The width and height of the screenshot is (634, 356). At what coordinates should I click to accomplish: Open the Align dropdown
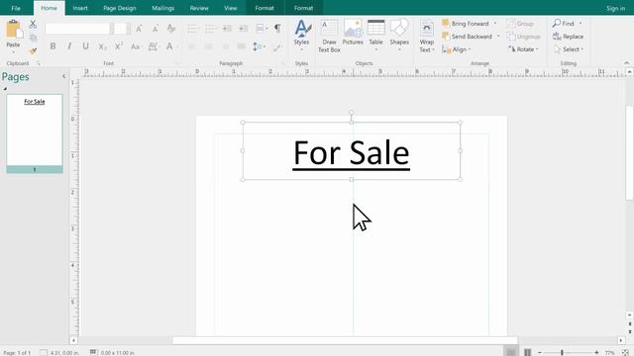(457, 49)
